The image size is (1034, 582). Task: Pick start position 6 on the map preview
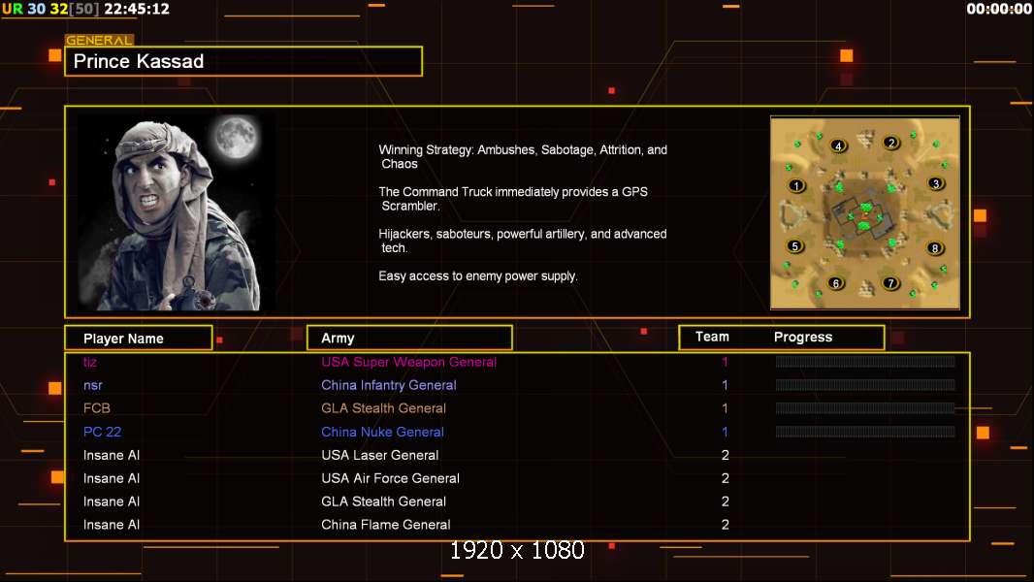point(836,284)
